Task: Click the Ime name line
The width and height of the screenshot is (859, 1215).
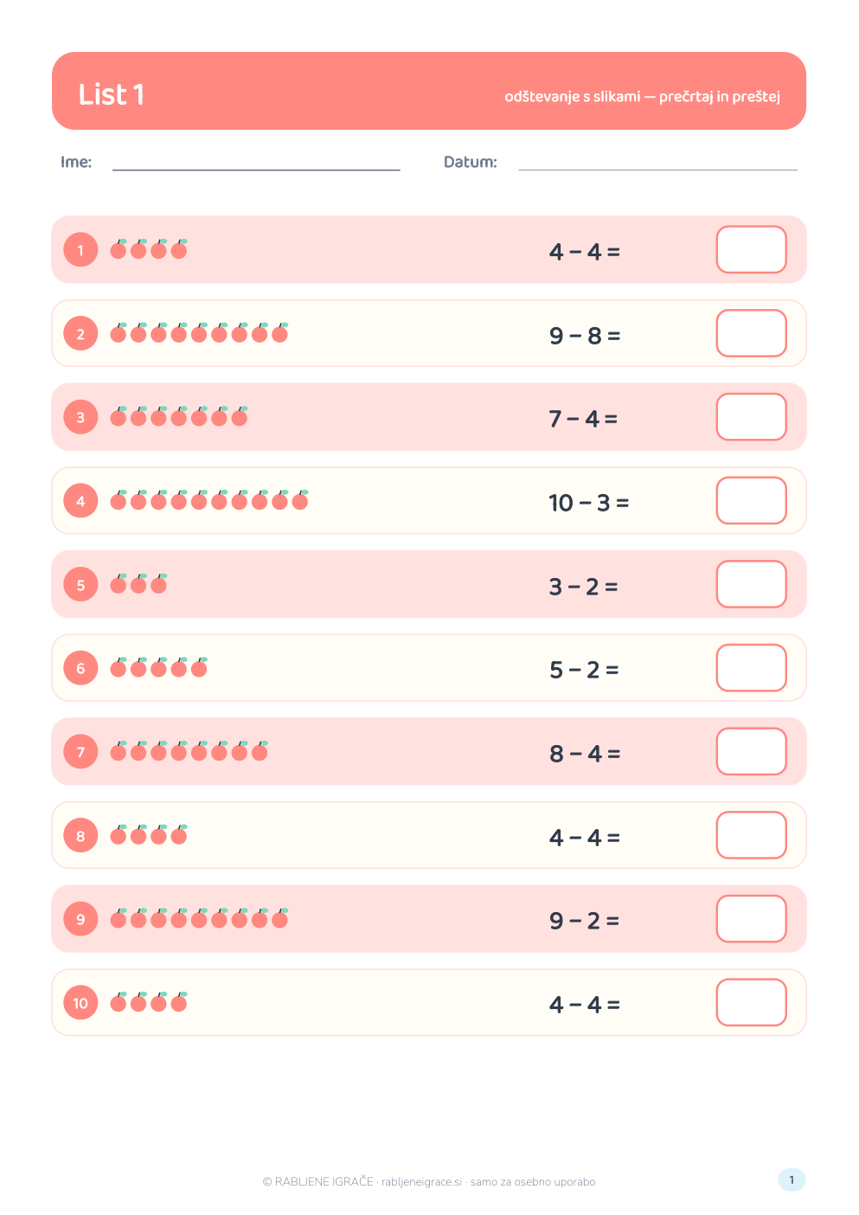Action: 256,169
